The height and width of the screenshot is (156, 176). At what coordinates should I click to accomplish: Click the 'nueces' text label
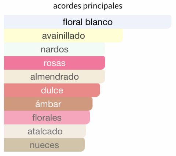pyautogui.click(x=44, y=145)
